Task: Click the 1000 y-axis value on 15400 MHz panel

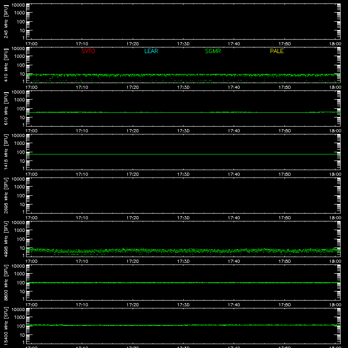Action: point(20,318)
